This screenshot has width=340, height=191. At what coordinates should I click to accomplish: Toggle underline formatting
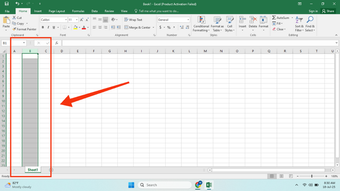pyautogui.click(x=54, y=27)
